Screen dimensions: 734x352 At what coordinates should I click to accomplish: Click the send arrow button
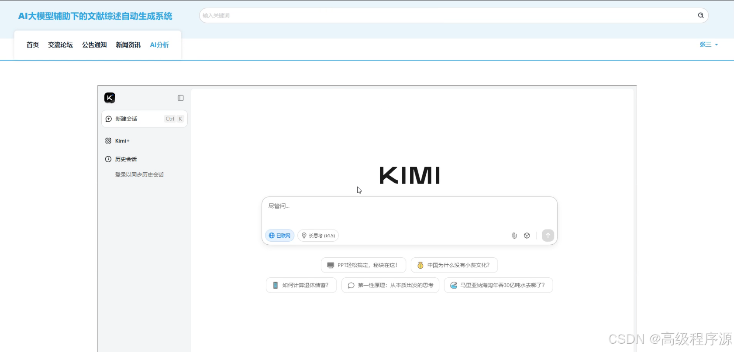point(548,236)
